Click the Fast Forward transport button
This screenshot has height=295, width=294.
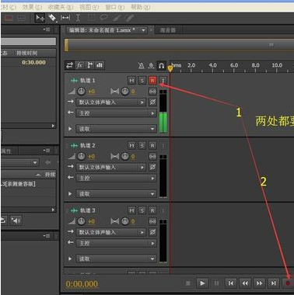[259, 283]
